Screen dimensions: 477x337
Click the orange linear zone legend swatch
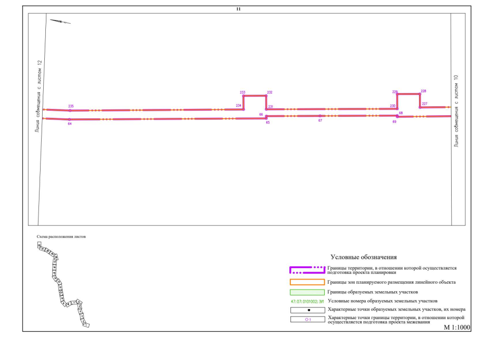click(306, 282)
